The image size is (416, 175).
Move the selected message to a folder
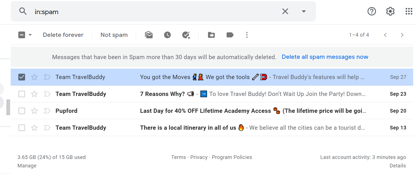[x=211, y=35]
